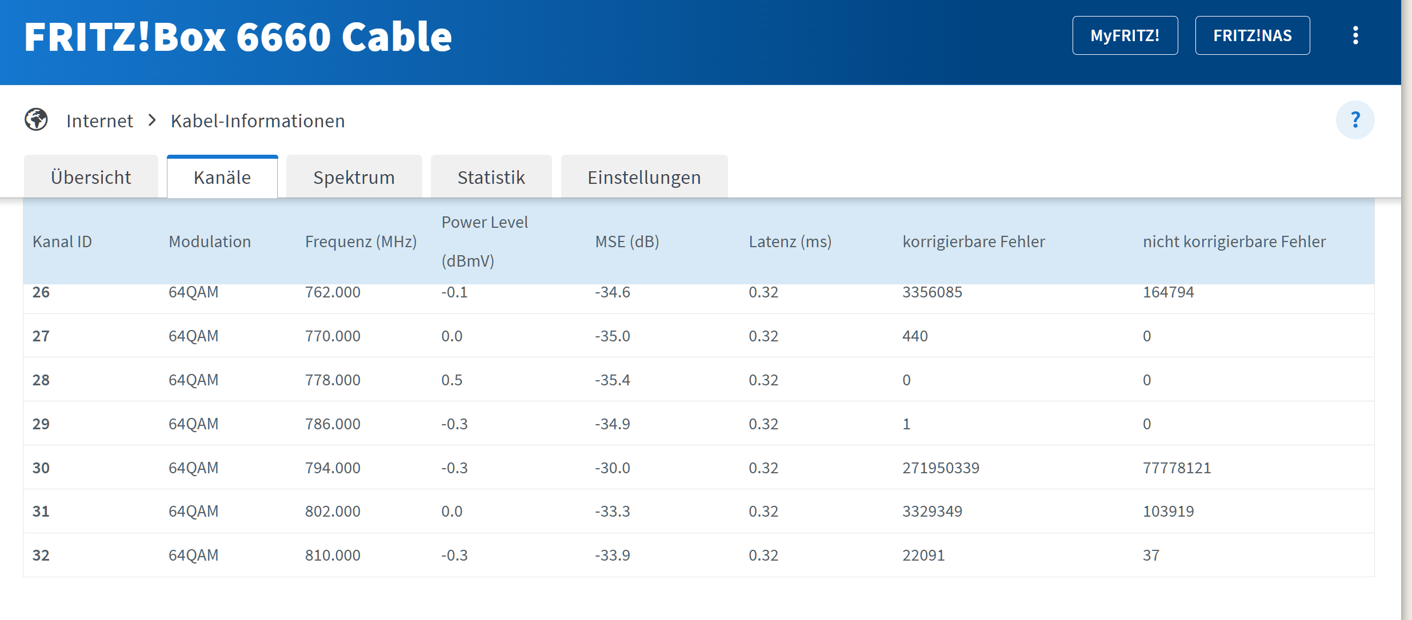This screenshot has width=1412, height=620.
Task: Switch to the Einstellungen tab
Action: pos(644,177)
